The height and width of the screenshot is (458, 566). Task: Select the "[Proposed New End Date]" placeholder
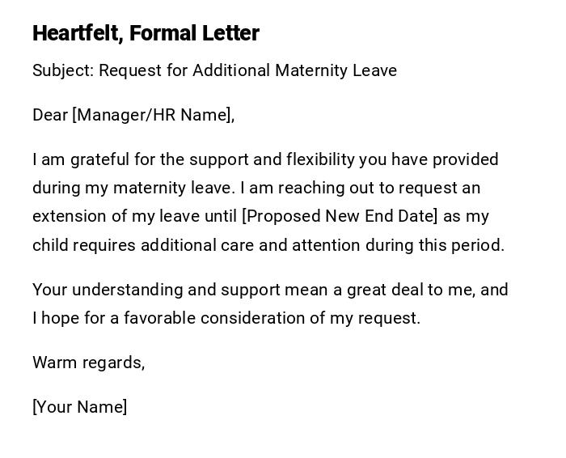click(340, 216)
